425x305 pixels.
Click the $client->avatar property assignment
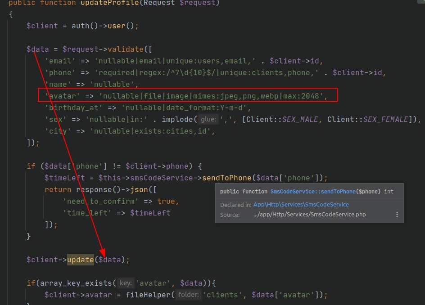(78, 295)
